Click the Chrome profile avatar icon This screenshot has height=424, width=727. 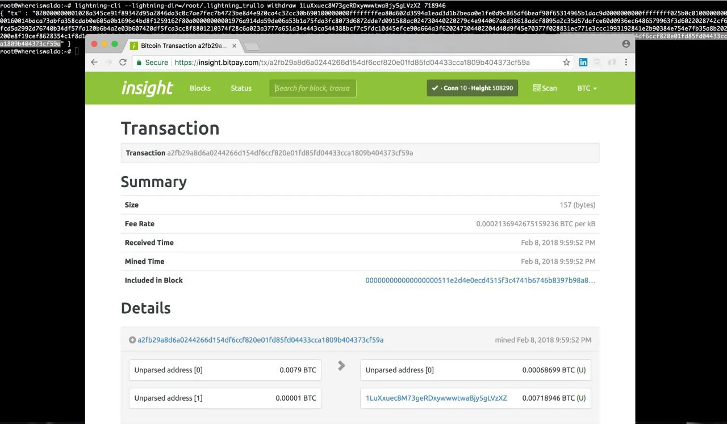pos(626,44)
